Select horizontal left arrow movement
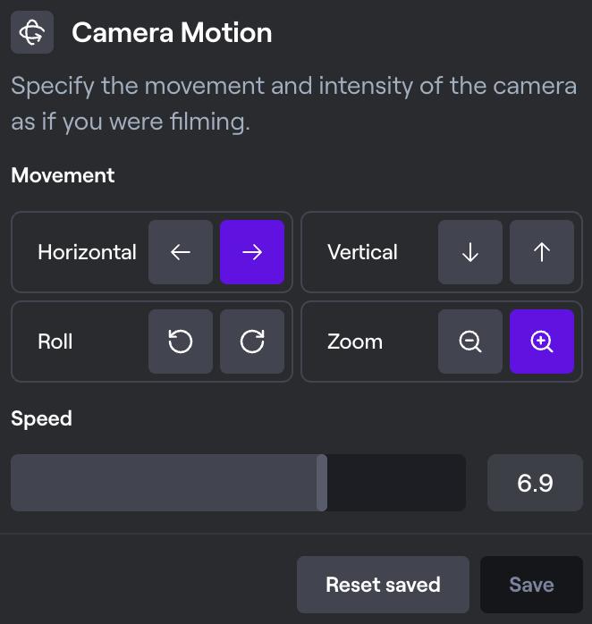 click(x=181, y=252)
